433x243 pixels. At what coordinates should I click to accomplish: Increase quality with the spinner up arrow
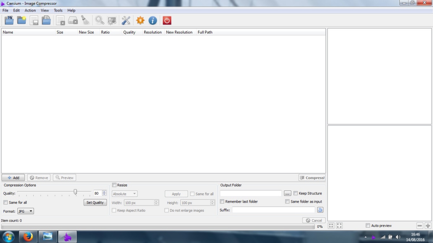[x=104, y=192]
